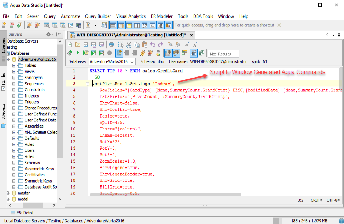
Task: Paste clipboard contents with the clipboard icon
Action: click(x=144, y=45)
